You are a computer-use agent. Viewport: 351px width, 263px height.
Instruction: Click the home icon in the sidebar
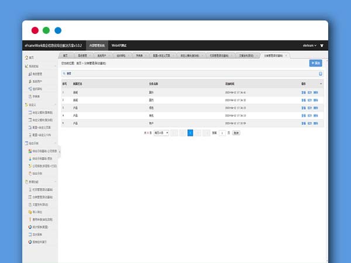(x=26, y=58)
